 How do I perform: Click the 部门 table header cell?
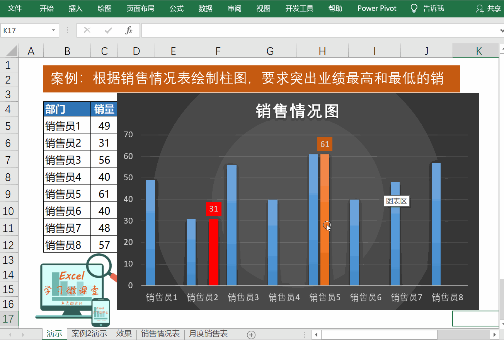(67, 109)
